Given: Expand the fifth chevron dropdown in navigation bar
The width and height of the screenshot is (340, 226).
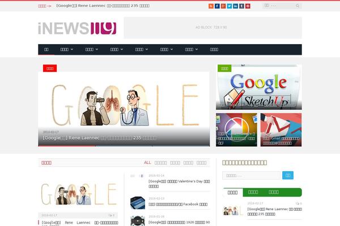Looking at the screenshot, I should point(166,50).
